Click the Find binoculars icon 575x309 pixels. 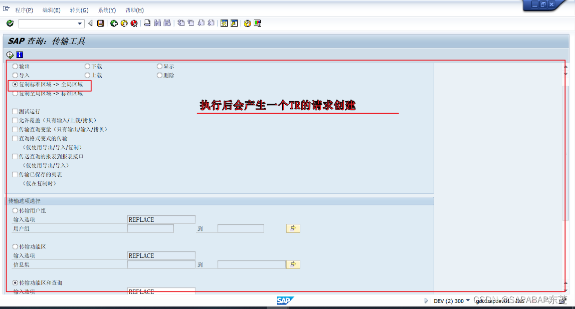(157, 23)
